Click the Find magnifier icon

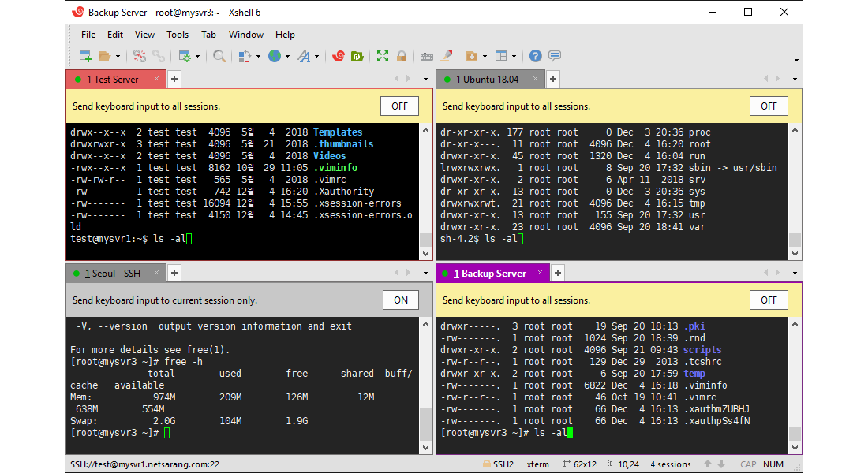click(219, 56)
